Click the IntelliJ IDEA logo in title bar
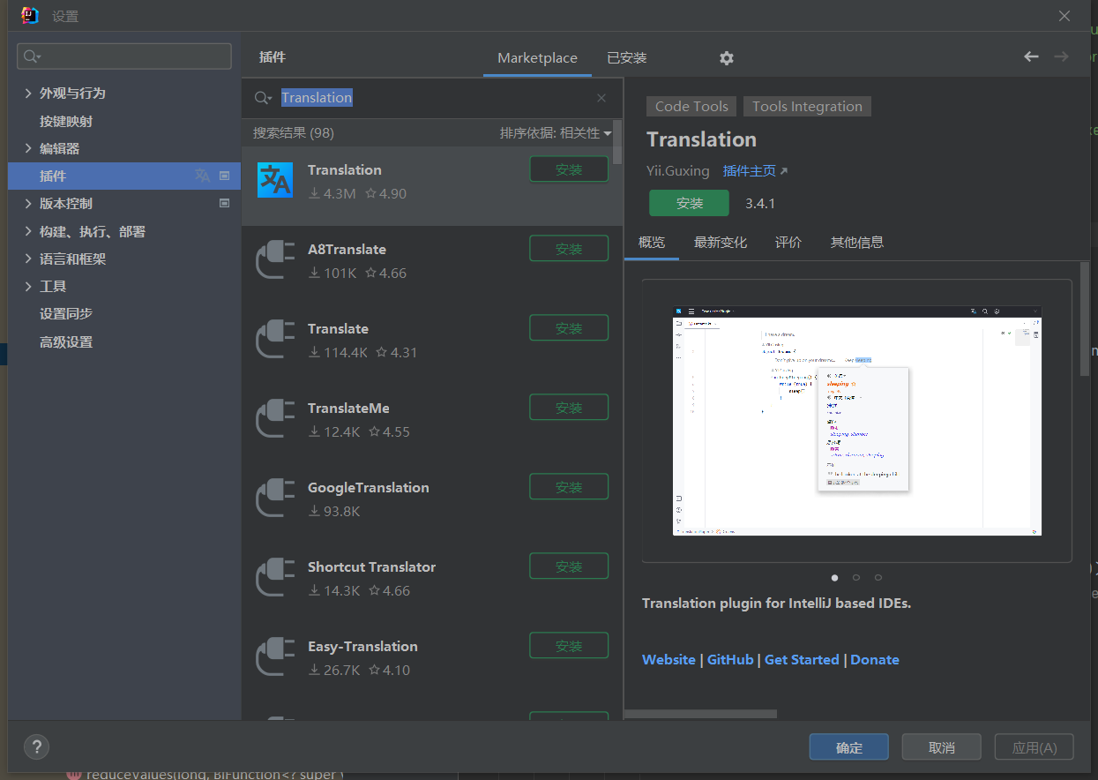Image resolution: width=1098 pixels, height=780 pixels. click(x=29, y=15)
